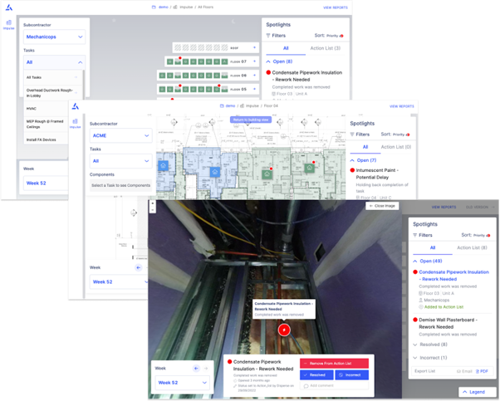
Task: Click the plus icon beside FLOOR 06
Action: click(x=254, y=76)
